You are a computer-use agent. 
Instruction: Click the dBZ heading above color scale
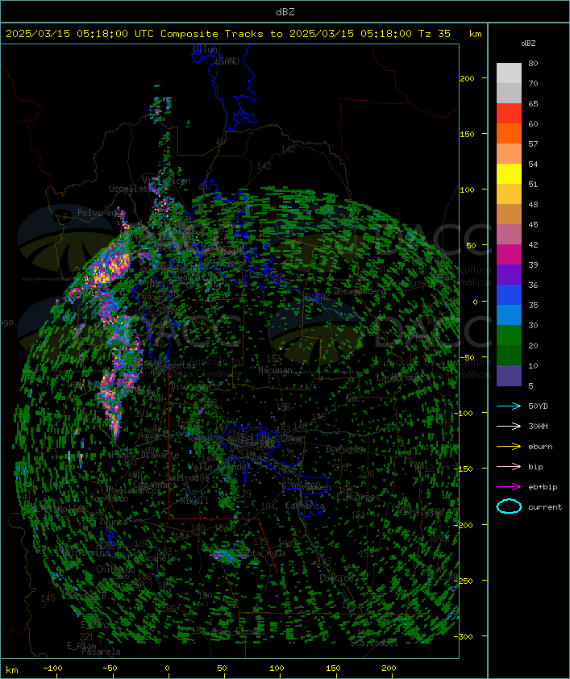pos(528,44)
